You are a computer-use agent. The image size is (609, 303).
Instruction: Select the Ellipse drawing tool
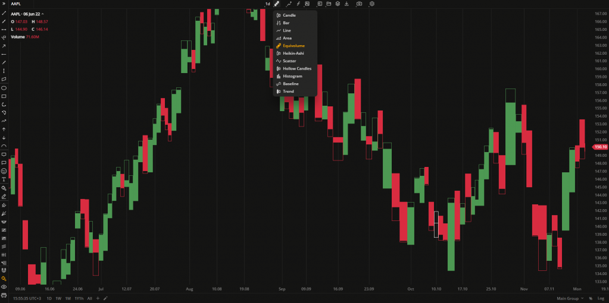point(4,87)
